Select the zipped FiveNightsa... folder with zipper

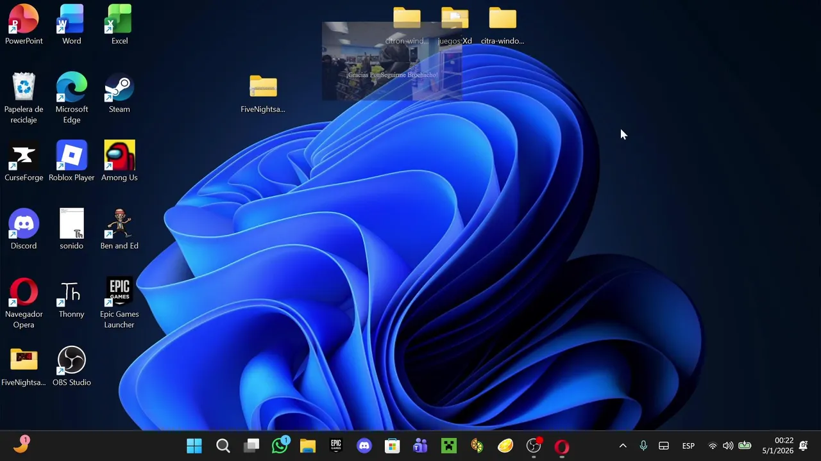[x=263, y=93]
